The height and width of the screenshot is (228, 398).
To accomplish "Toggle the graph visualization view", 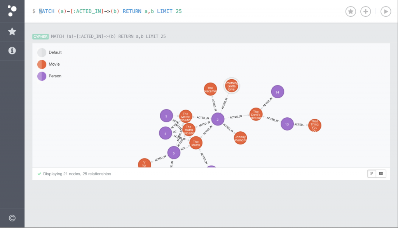I will (372, 174).
